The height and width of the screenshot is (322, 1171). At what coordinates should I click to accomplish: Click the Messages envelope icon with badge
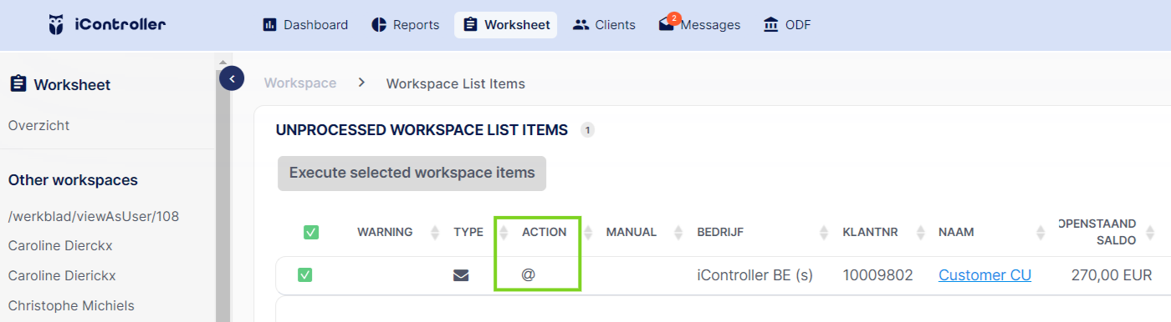coord(668,23)
